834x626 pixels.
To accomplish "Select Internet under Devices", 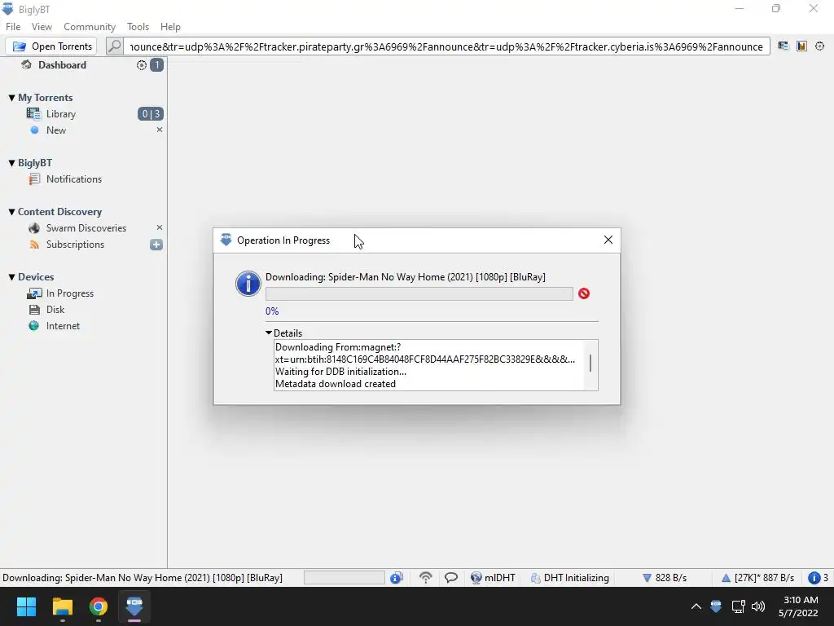I will point(63,326).
